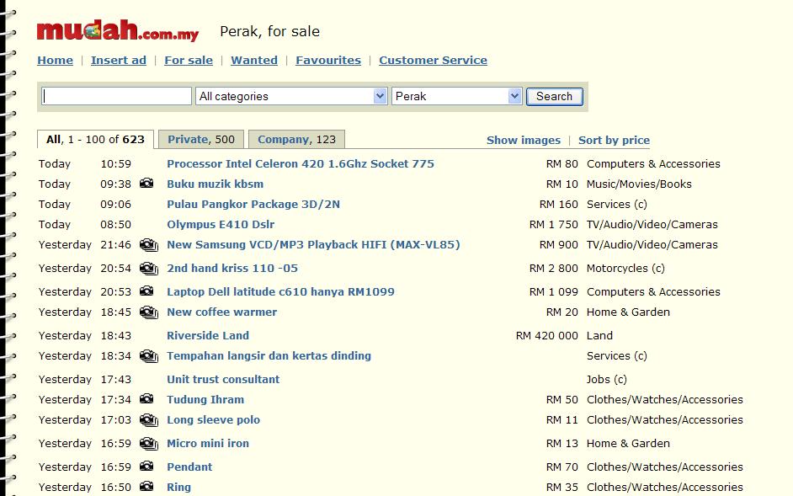Open the Unit trust consultant ad

223,380
